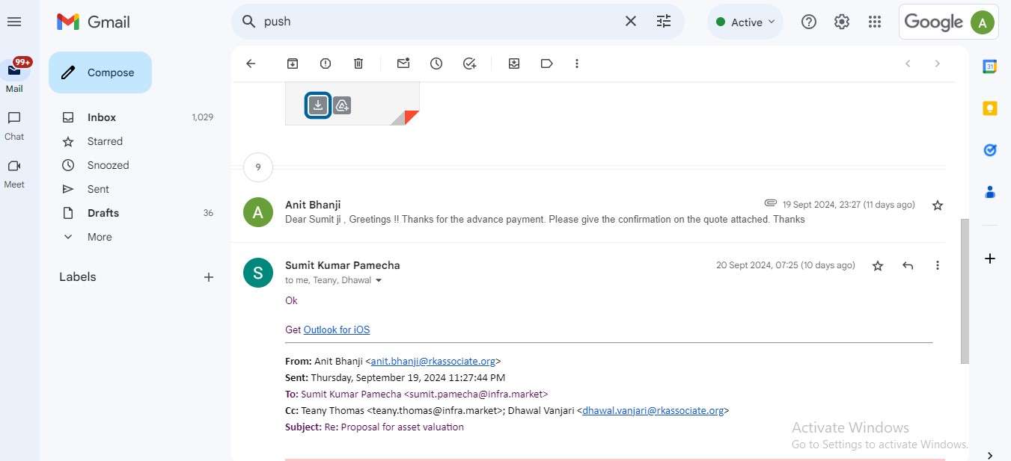1011x461 pixels.
Task: Delete the conversation with trash icon
Action: click(358, 64)
